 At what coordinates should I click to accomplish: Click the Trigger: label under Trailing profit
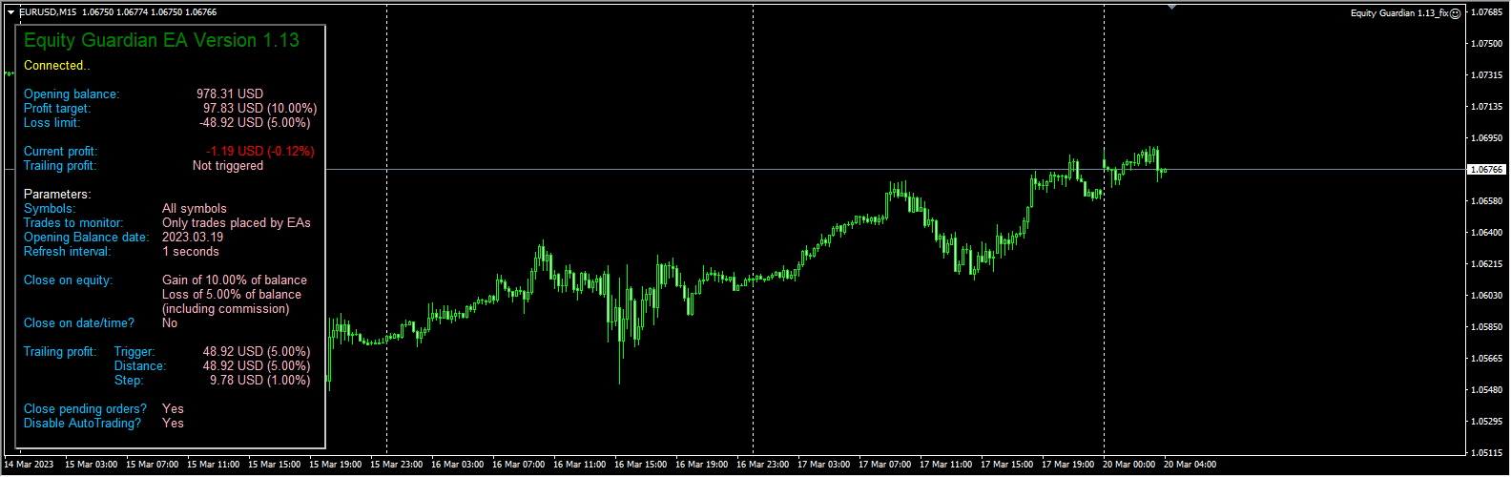tap(135, 352)
